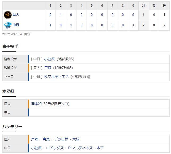Open losing pitcher 戸郷 profile link
Image resolution: width=171 pixels, height=154 pixels.
(x=48, y=68)
